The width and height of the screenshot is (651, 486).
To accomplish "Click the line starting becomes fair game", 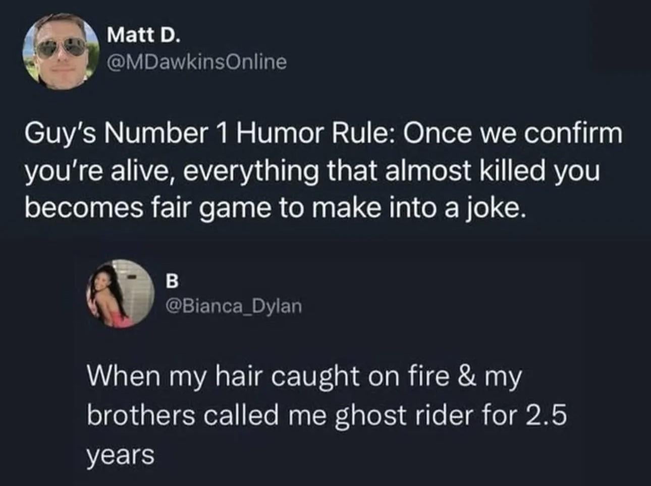I will pos(276,208).
